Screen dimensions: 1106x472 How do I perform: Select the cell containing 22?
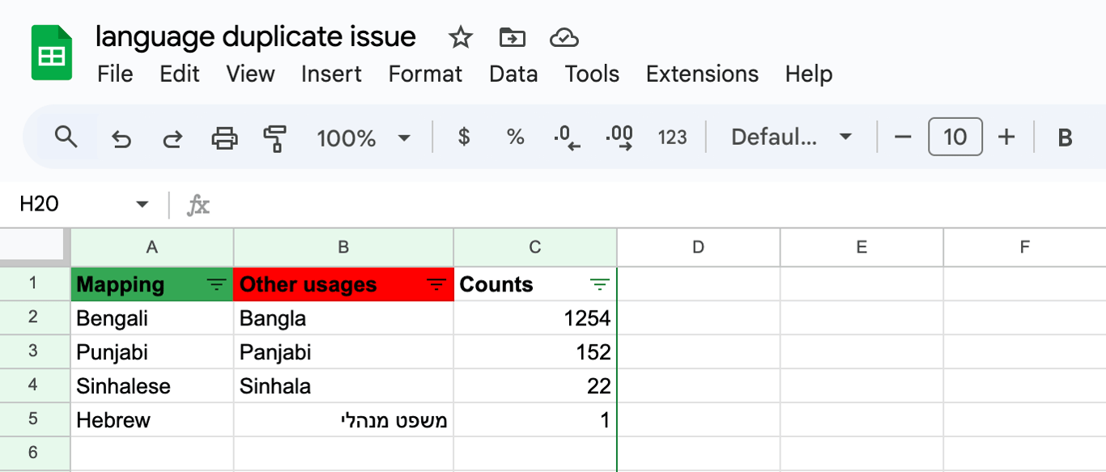pos(535,386)
